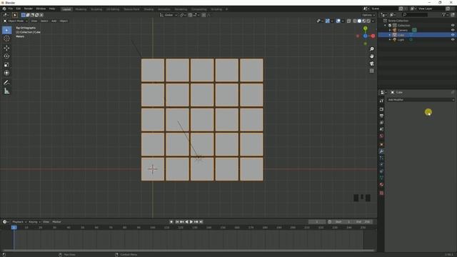This screenshot has height=257, width=457.
Task: Open the outliner filter dropdown
Action: point(445,14)
